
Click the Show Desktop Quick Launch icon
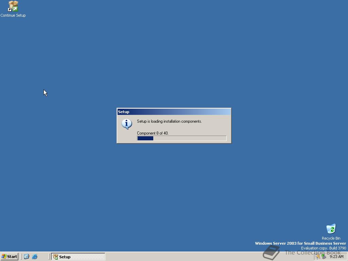coord(27,257)
